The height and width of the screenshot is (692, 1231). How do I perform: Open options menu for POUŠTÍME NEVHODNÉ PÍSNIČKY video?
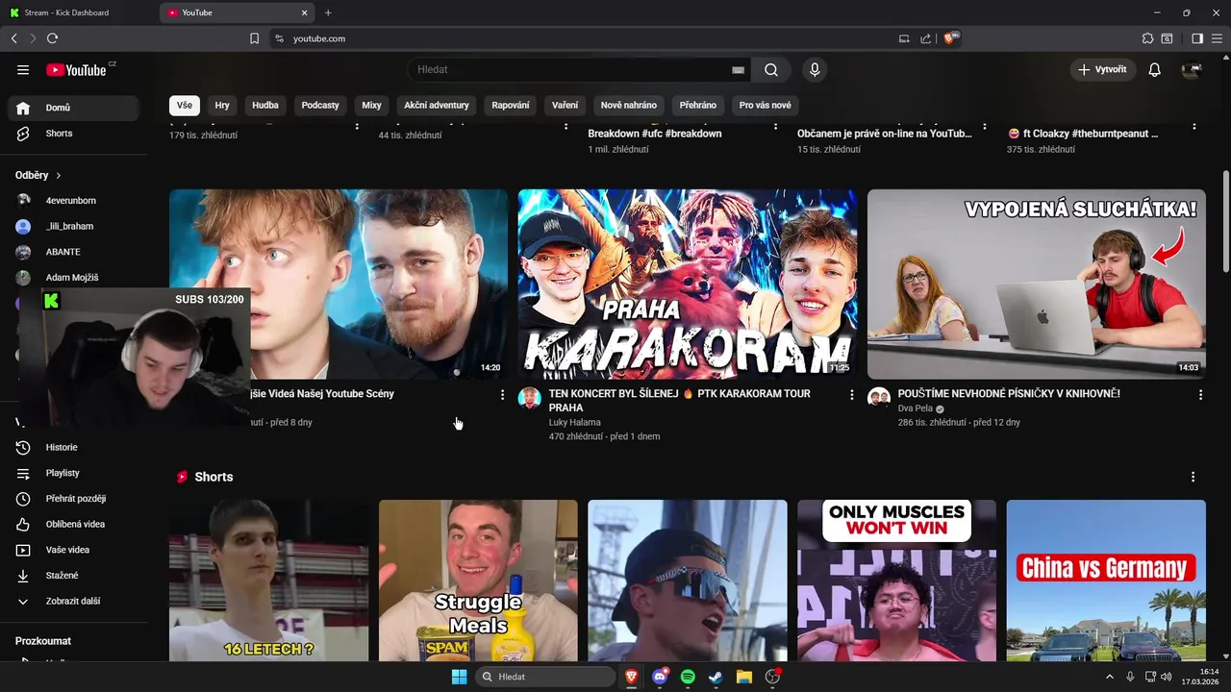click(x=1200, y=395)
